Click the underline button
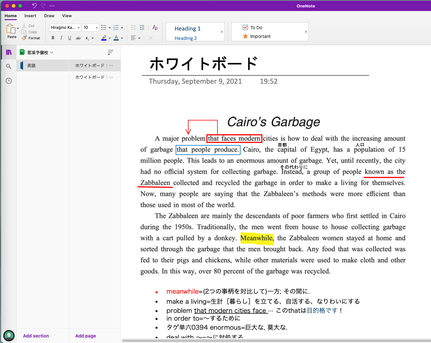This screenshot has height=343, width=431. (69, 38)
